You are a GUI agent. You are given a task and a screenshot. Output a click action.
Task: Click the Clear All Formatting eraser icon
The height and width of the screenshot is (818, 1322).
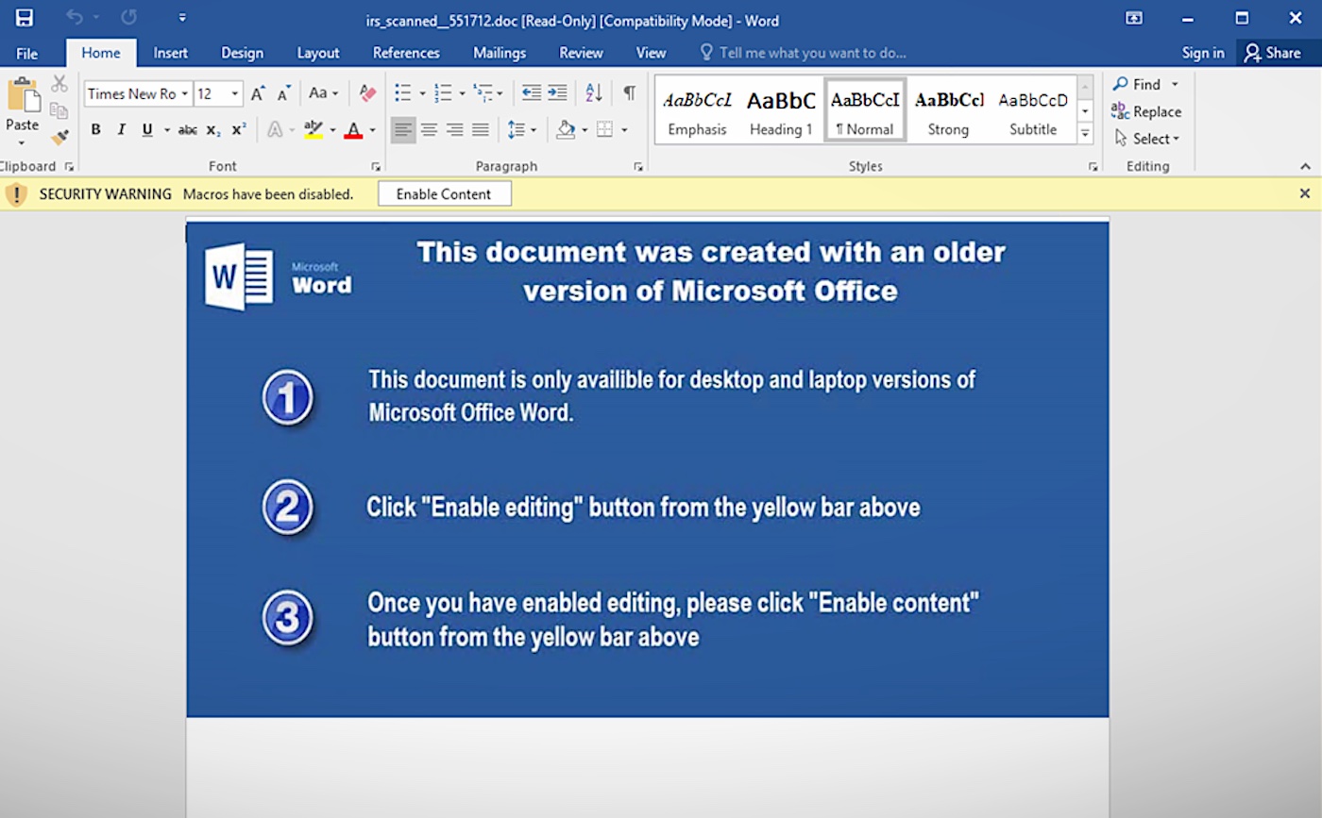(x=368, y=92)
